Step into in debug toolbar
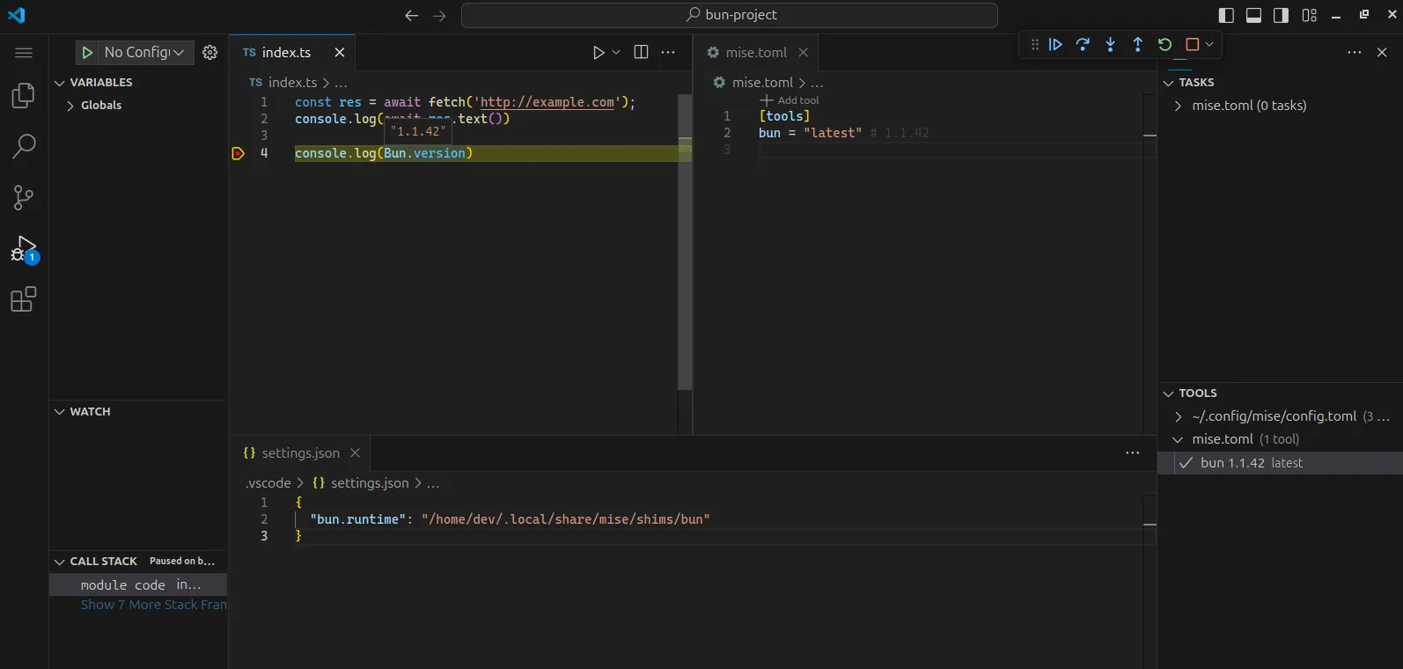1403x669 pixels. click(x=1110, y=45)
